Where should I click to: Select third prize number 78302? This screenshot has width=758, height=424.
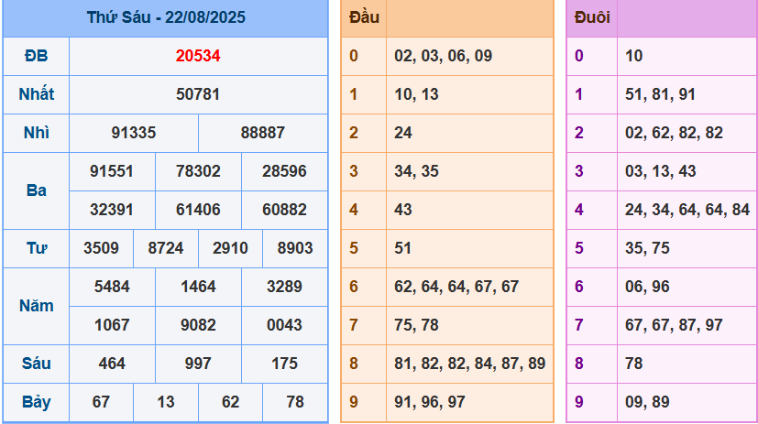click(198, 171)
